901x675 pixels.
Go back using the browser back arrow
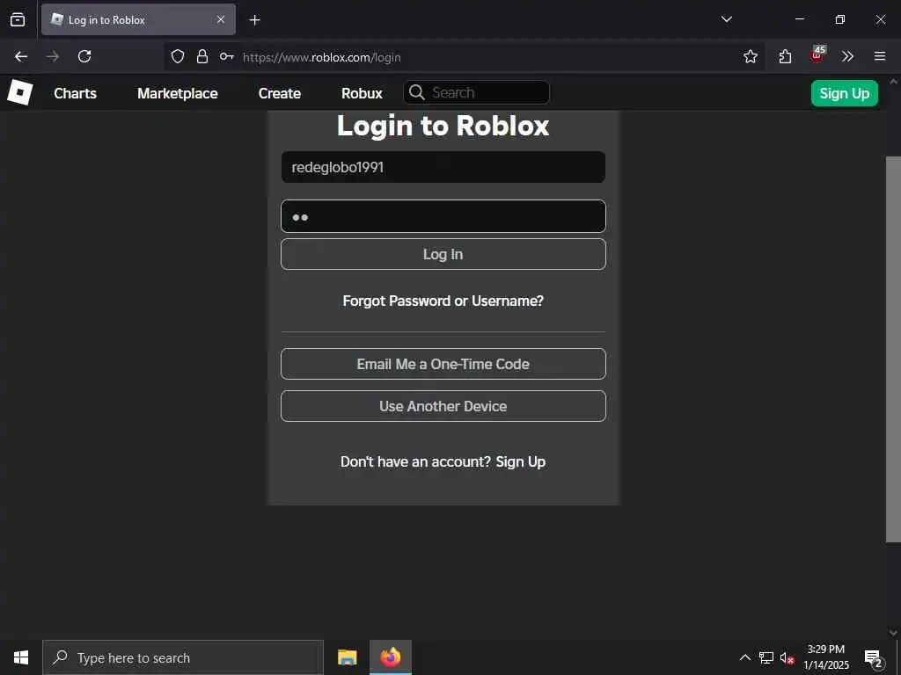(21, 56)
